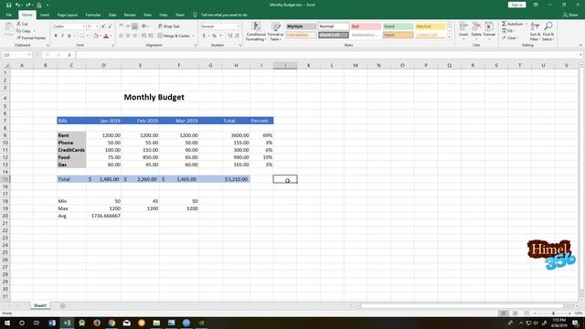The image size is (585, 329).
Task: Click Increase Decimal button
Action: tap(229, 36)
